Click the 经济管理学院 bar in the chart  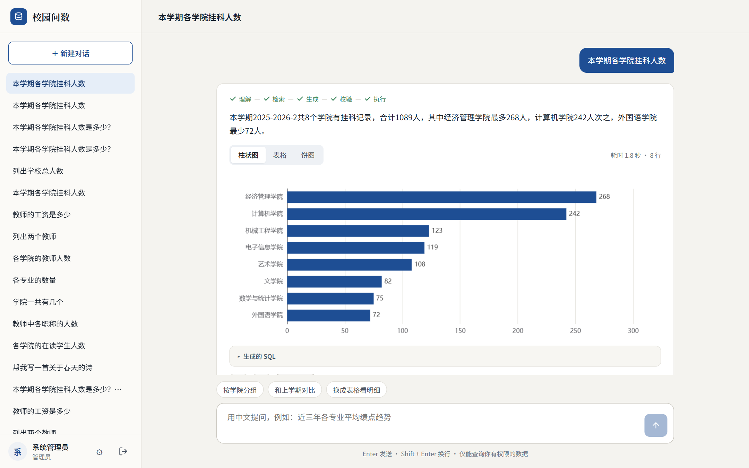point(441,197)
